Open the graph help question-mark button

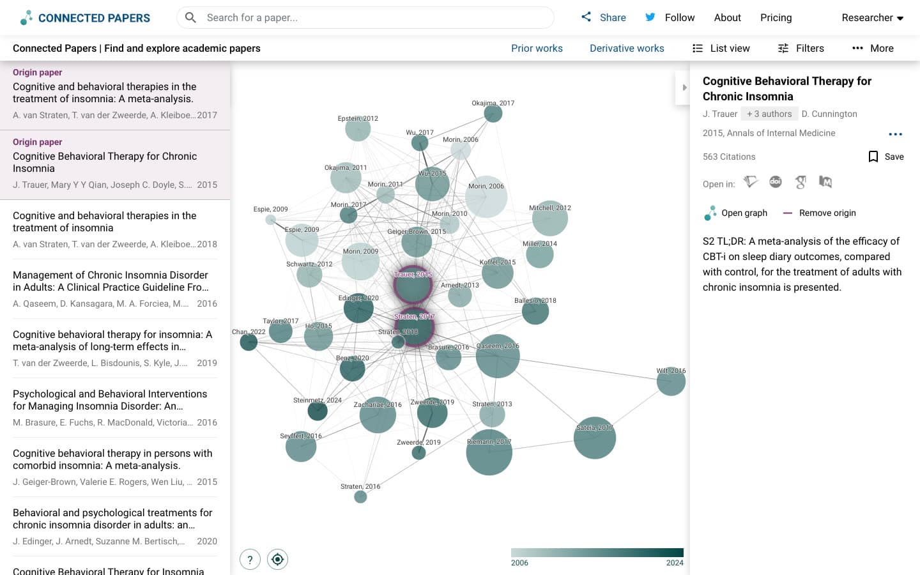tap(250, 560)
